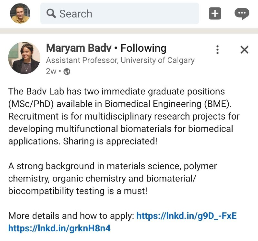This screenshot has height=241, width=258.
Task: Open messaging via speech bubble icon
Action: [242, 14]
